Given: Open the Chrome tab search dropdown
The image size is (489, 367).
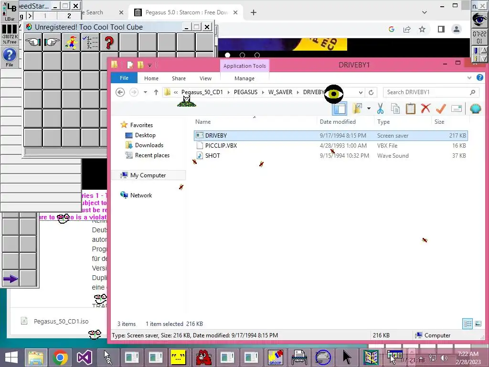Looking at the screenshot, I should [x=425, y=12].
